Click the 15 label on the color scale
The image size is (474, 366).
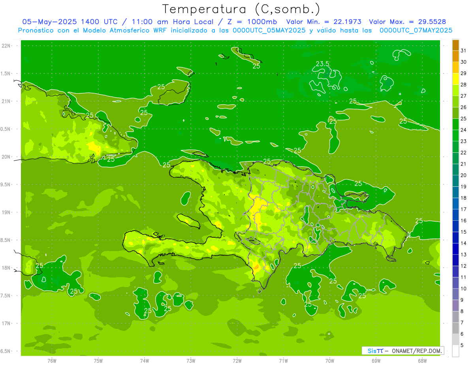tap(464, 232)
